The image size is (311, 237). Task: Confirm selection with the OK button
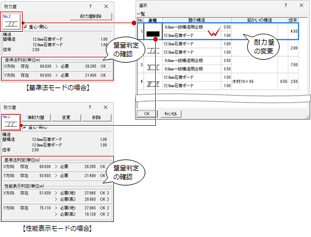[x=147, y=114]
